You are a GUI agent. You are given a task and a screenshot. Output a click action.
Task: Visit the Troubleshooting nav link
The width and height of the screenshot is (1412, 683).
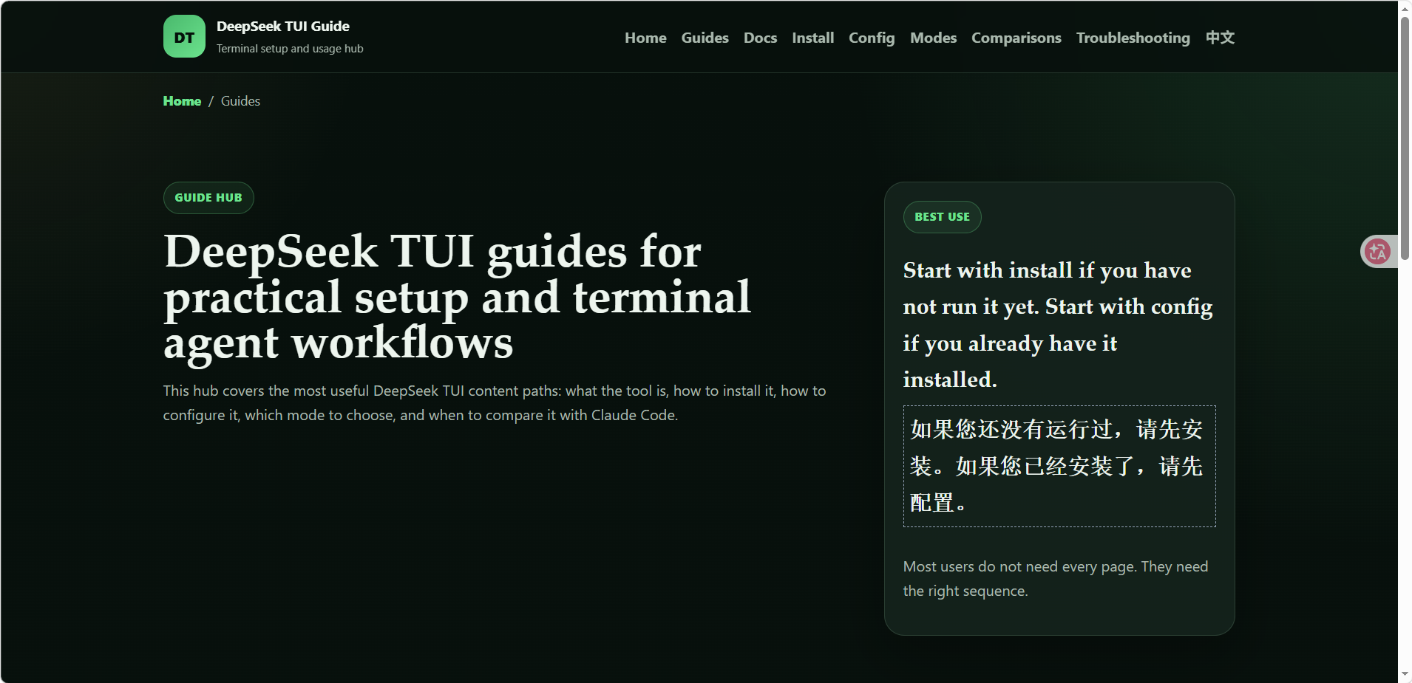(x=1133, y=38)
